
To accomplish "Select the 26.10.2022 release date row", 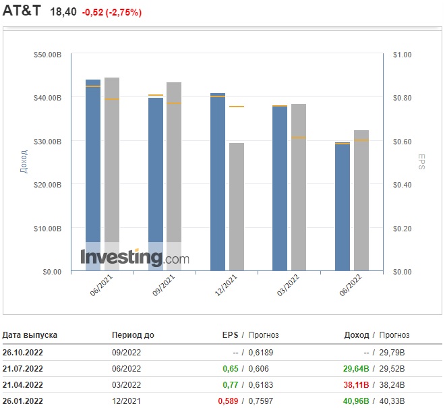I will coord(23,352).
